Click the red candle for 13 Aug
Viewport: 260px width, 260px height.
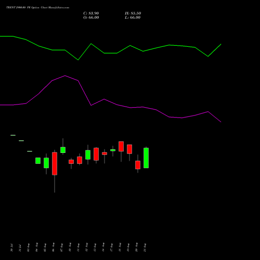(96, 154)
